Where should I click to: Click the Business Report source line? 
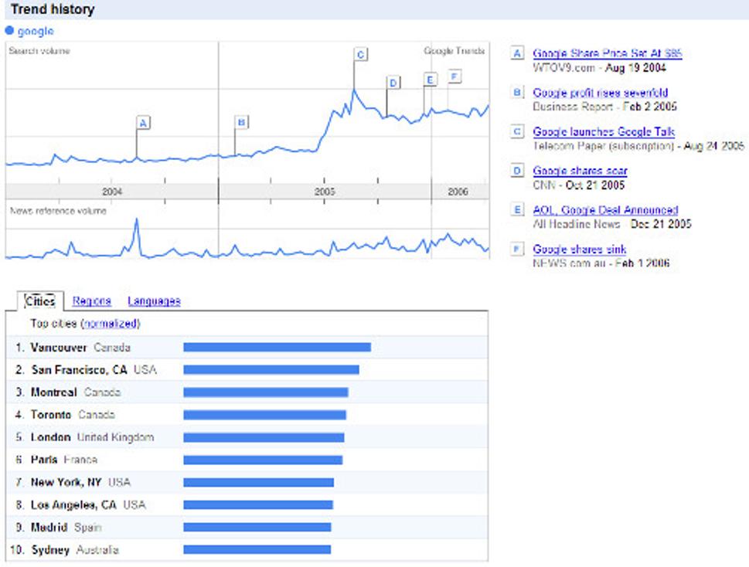click(604, 107)
